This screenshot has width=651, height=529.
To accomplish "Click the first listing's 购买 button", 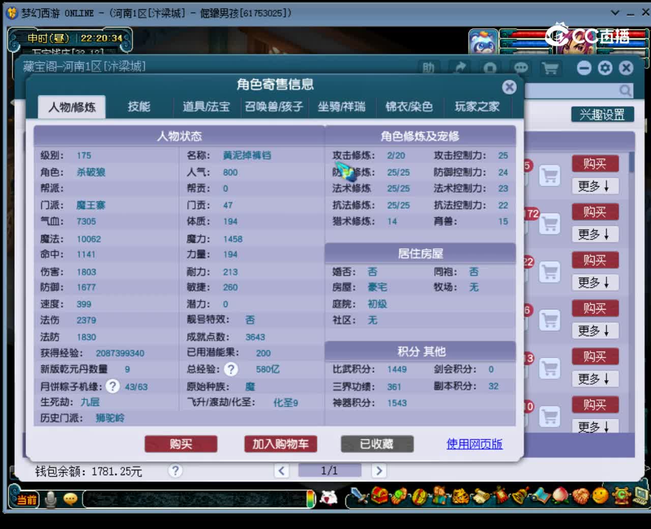I will 595,164.
